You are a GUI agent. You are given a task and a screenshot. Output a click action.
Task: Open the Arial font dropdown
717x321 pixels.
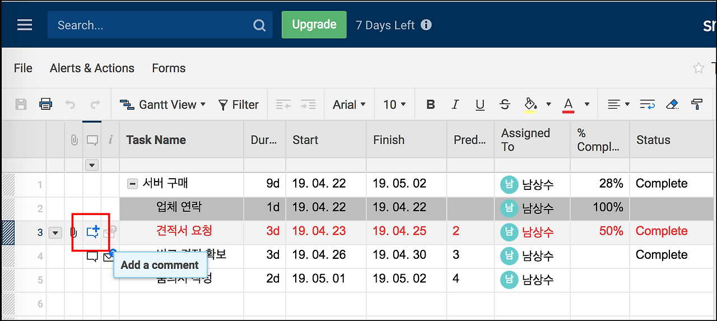click(349, 105)
